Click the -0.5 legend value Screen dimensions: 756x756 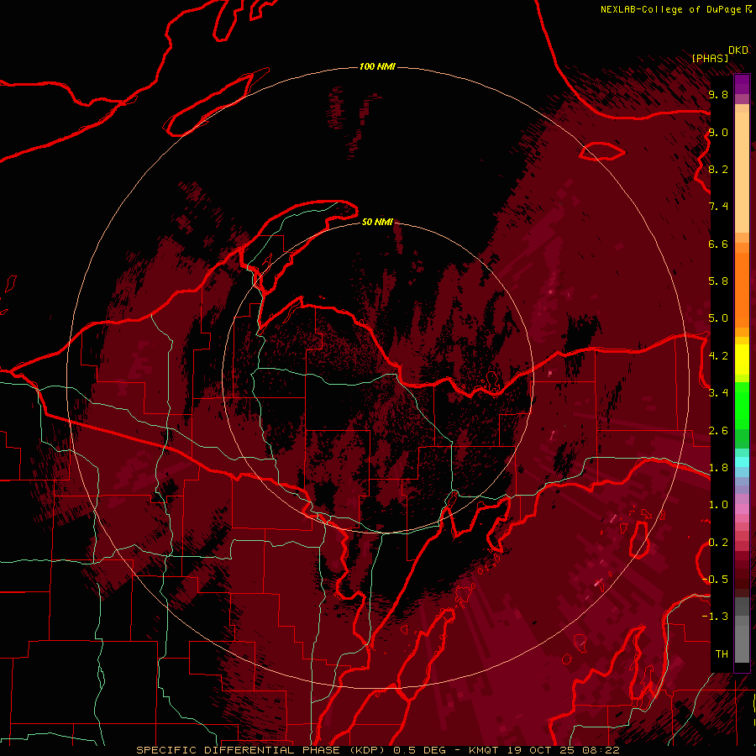click(x=715, y=580)
